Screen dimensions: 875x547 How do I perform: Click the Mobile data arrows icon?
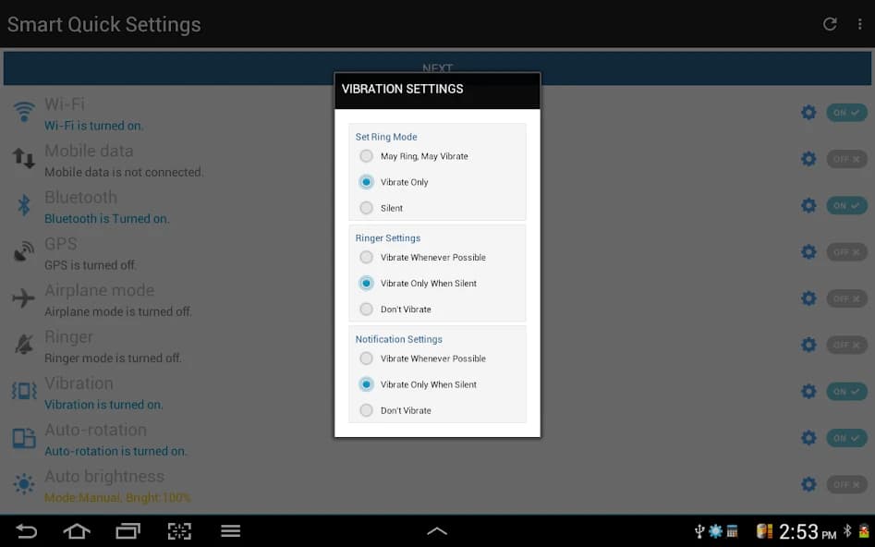click(21, 157)
